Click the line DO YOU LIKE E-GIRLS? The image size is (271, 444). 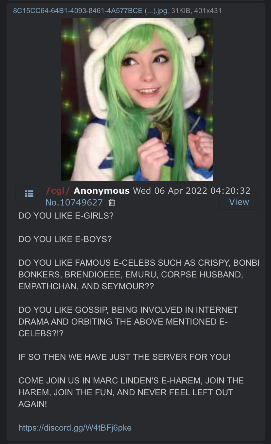click(x=66, y=216)
